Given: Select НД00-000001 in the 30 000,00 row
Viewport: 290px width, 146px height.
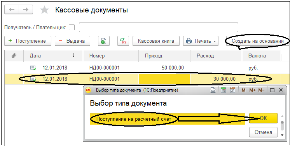Looking at the screenshot, I should 104,79.
